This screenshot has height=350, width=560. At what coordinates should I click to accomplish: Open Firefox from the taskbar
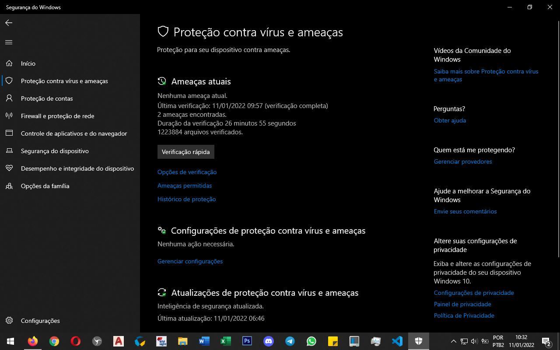(x=32, y=341)
